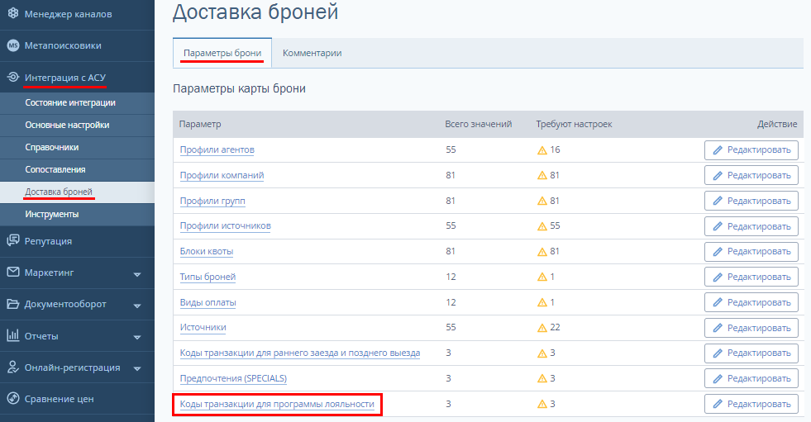811x422 pixels.
Task: Open the Виды оплаты link
Action: click(208, 302)
